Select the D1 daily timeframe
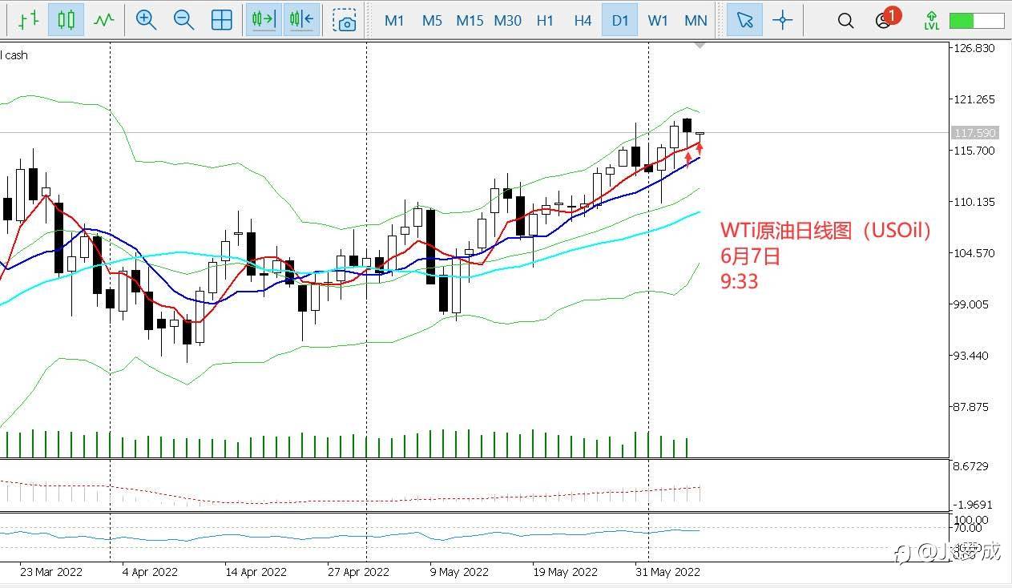This screenshot has width=1012, height=588. [620, 20]
